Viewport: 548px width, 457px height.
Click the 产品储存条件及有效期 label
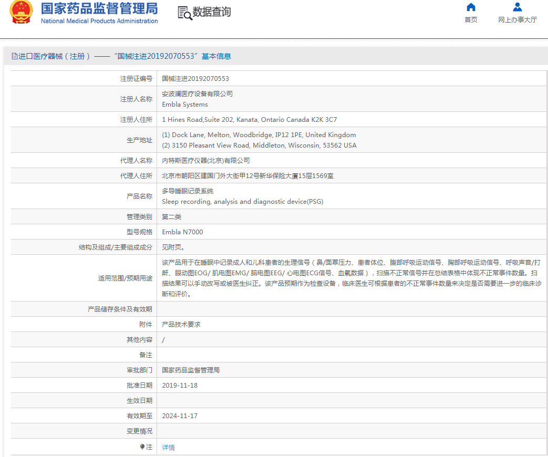pyautogui.click(x=120, y=309)
